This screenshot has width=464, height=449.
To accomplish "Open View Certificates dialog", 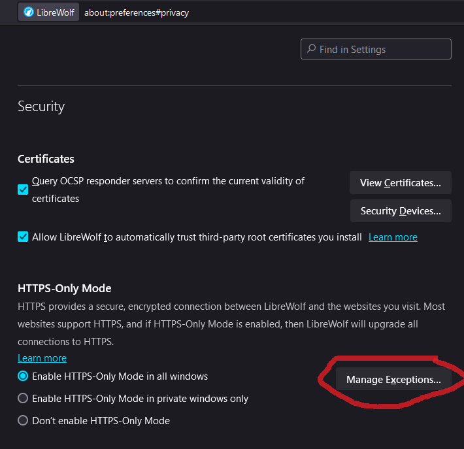I will [x=400, y=183].
